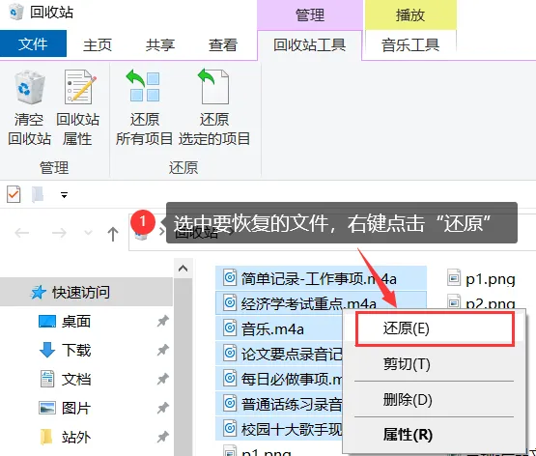Choose 删除(D) in the context menu
Screen dimensions: 536x456
tap(435, 399)
